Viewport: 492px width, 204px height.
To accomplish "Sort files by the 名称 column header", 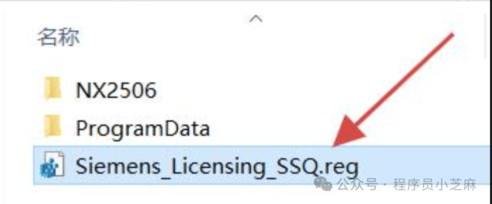I will click(x=58, y=37).
